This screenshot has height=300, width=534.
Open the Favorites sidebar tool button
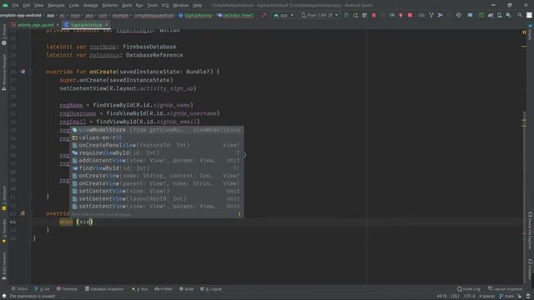(4, 231)
